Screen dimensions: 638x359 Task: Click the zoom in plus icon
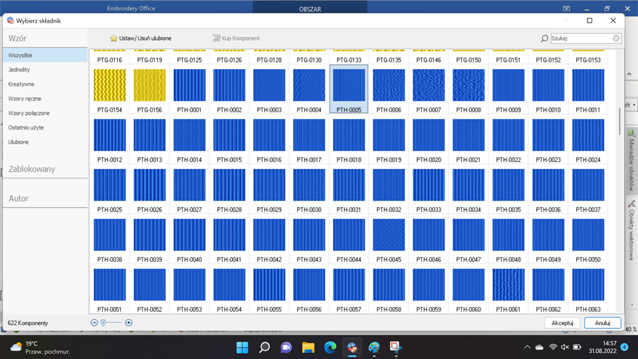pos(129,322)
